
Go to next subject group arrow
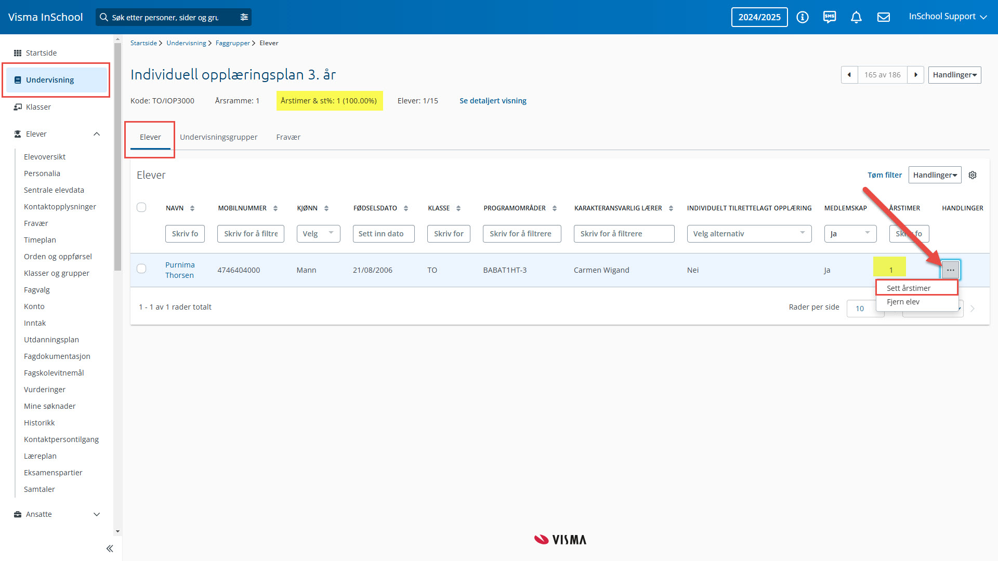(x=916, y=75)
